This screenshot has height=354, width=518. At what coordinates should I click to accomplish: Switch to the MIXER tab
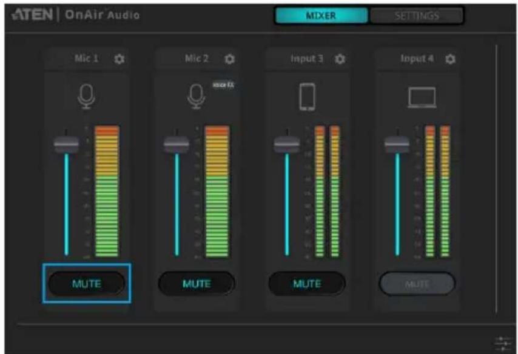[x=321, y=16]
